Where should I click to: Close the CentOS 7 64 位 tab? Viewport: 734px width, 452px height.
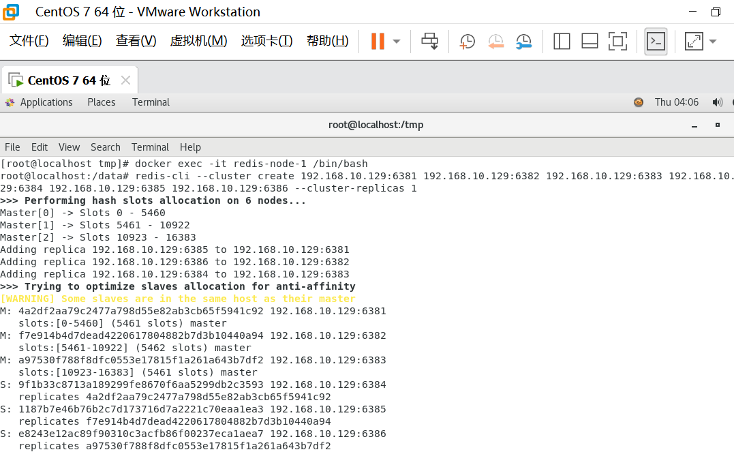[125, 80]
